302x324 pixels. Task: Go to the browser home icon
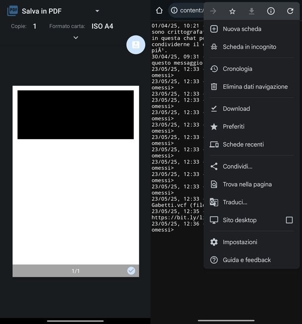click(x=159, y=10)
